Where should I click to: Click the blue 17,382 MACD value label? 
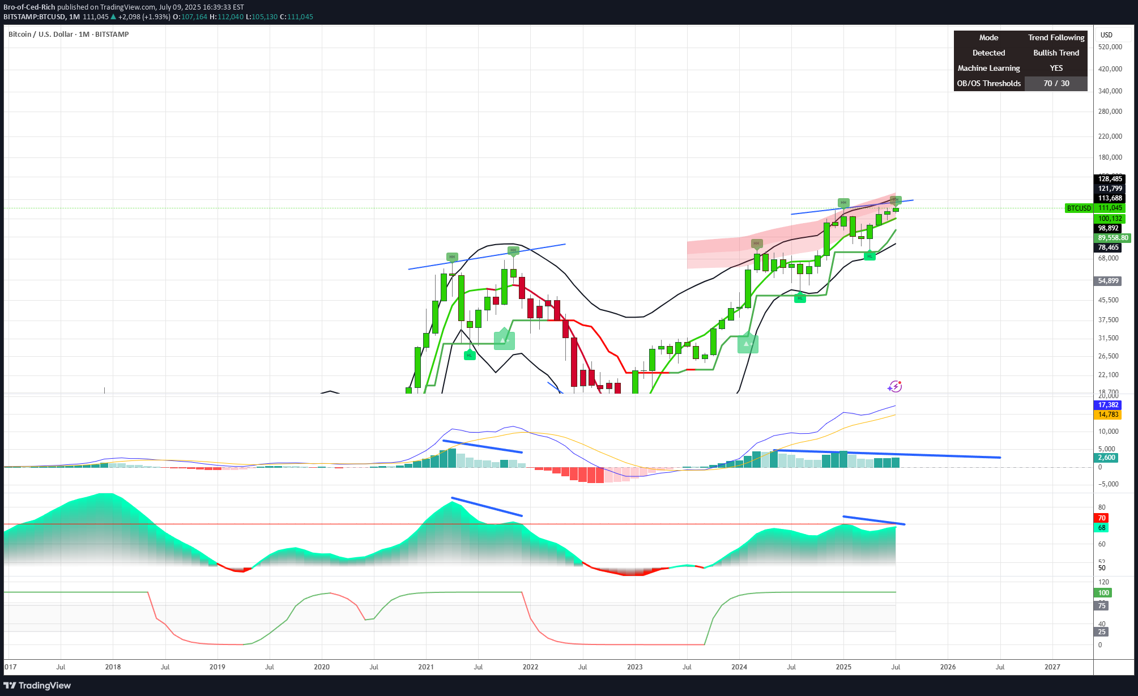1108,405
